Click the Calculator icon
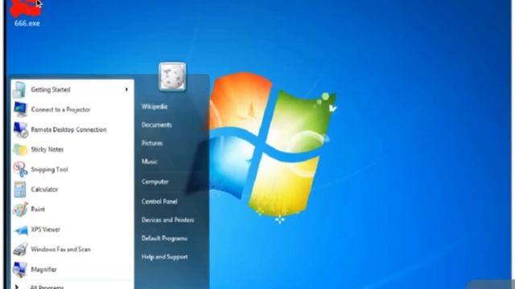 click(x=19, y=189)
